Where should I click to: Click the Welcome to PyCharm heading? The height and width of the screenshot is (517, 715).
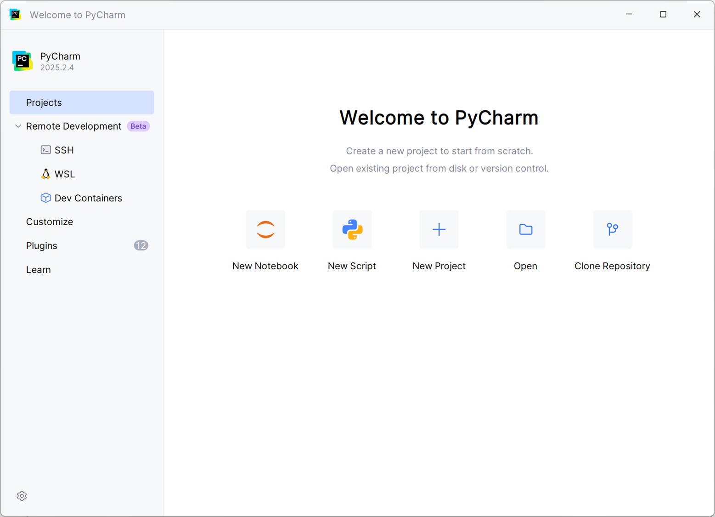click(439, 118)
